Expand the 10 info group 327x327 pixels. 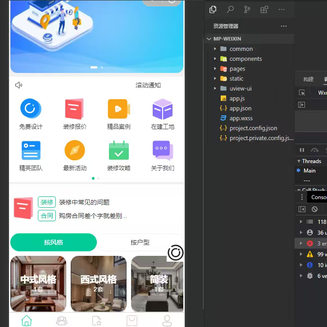pyautogui.click(x=301, y=265)
